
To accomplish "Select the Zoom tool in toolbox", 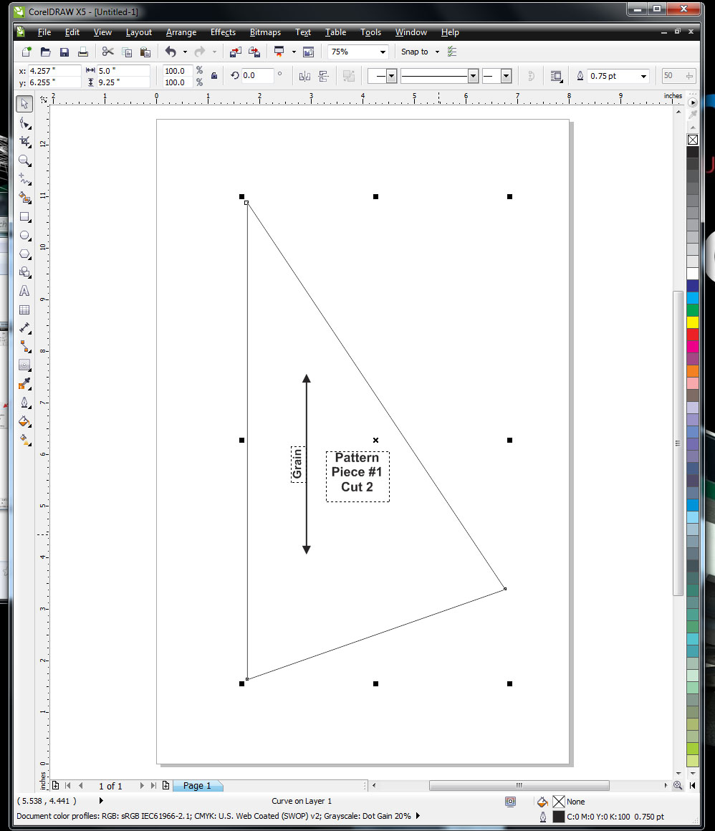I will [24, 160].
